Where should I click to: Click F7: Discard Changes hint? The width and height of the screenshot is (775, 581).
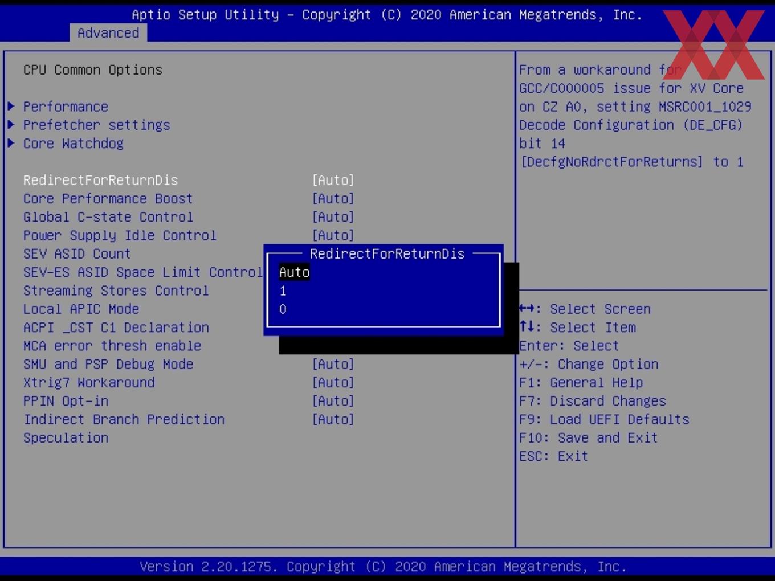592,401
